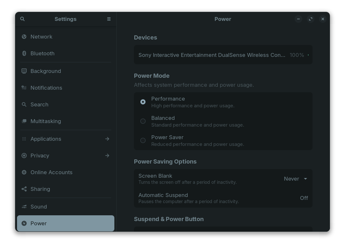Click the Network globe icon
Image resolution: width=345 pixels, height=250 pixels.
[24, 37]
